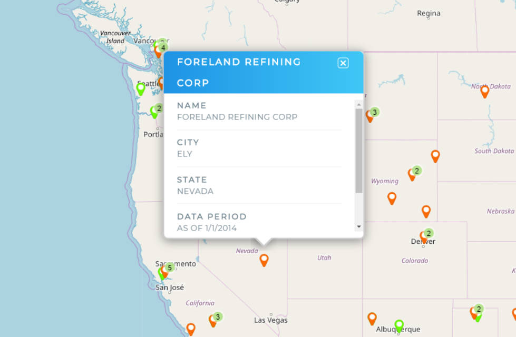Open the 3-marker cluster in southern California
516x337 pixels.
218,316
